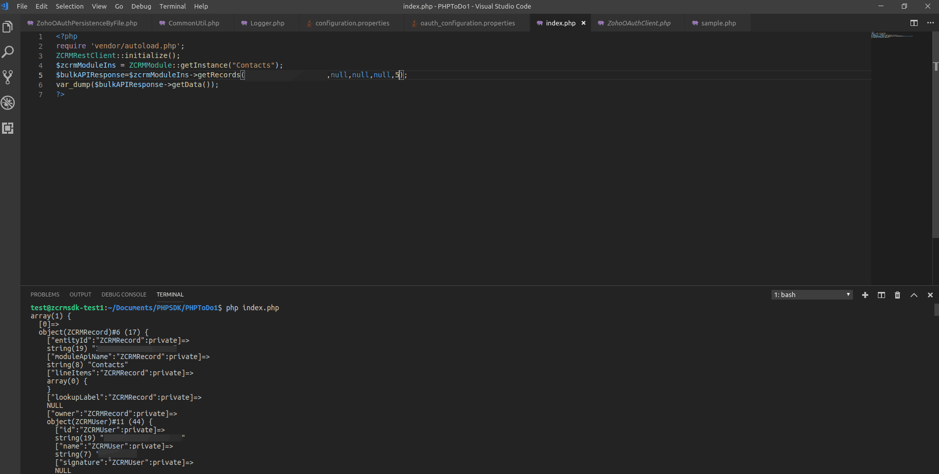Open the Explorer view in activity bar

pyautogui.click(x=8, y=27)
